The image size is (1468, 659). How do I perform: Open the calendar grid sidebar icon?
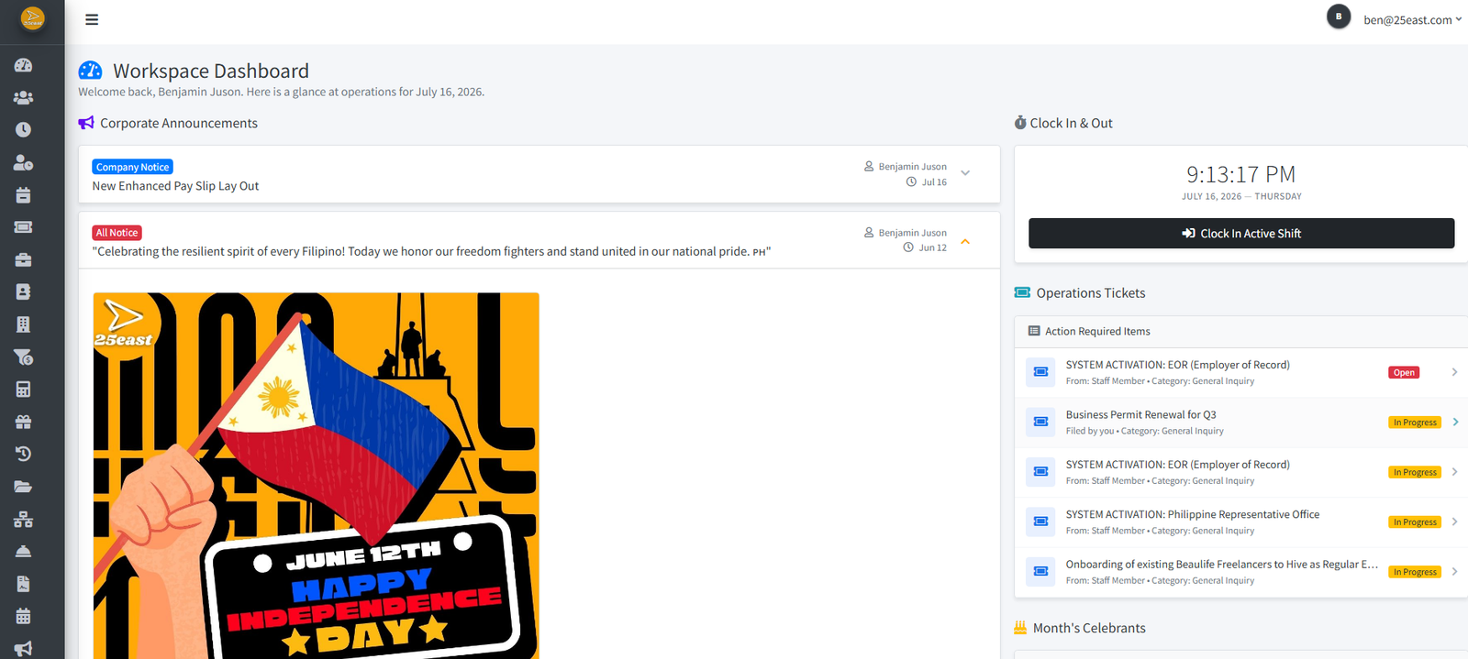pos(24,616)
